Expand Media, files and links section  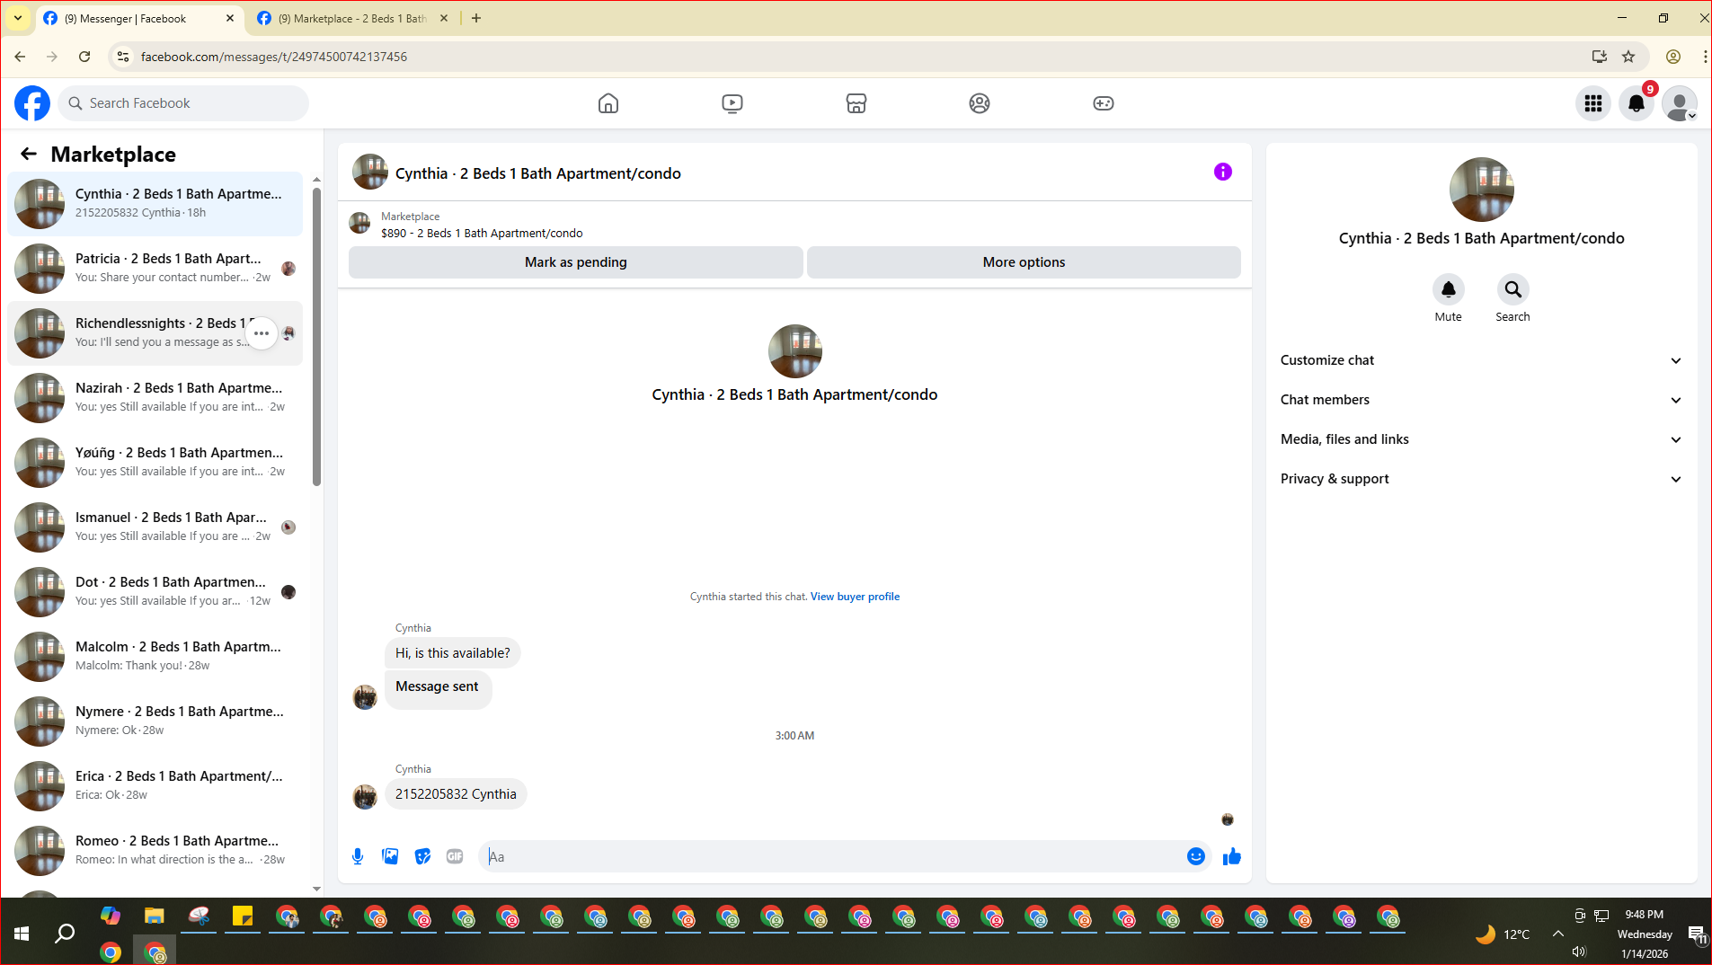pyautogui.click(x=1481, y=439)
